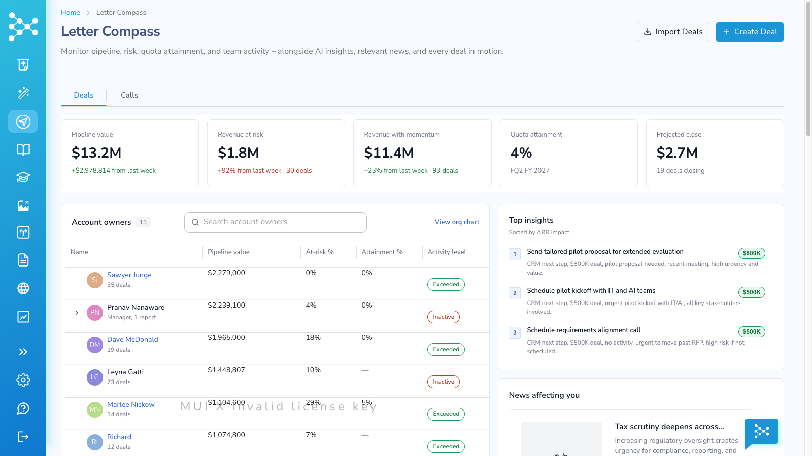Viewport: 812px width, 456px height.
Task: Open the Revenue with momentum card
Action: click(422, 153)
